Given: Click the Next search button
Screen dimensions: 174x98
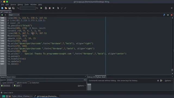Looking at the screenshot, I should [17, 86].
